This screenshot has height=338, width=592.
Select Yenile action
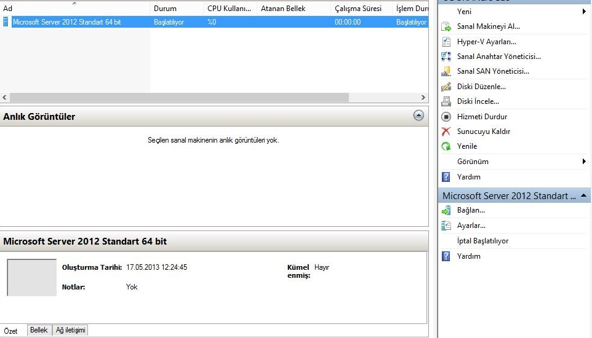[466, 146]
